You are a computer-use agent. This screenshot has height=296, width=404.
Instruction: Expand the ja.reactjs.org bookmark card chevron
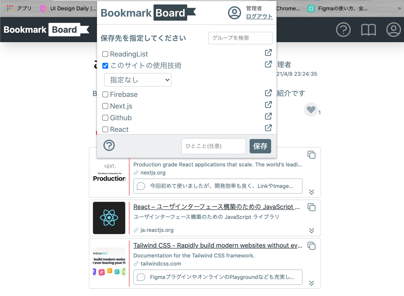[311, 230]
